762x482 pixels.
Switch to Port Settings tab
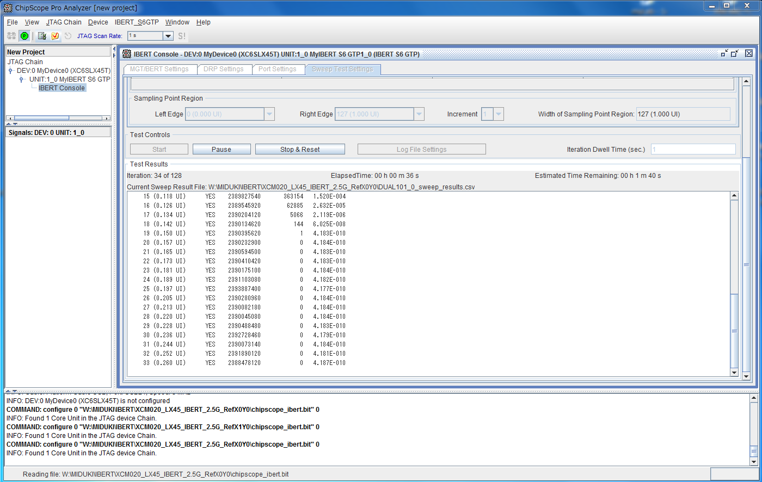point(278,69)
